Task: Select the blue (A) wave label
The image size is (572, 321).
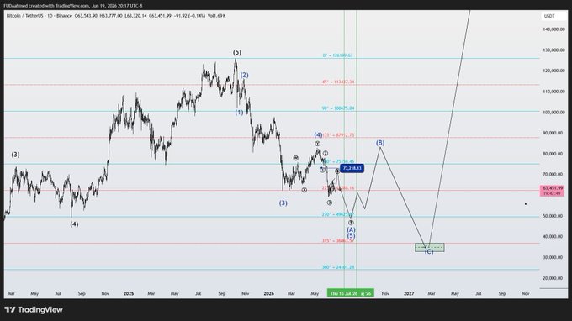Action: coord(351,229)
